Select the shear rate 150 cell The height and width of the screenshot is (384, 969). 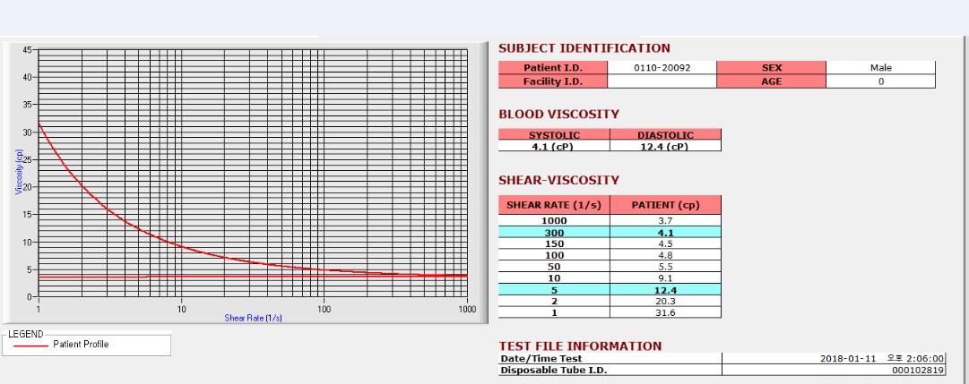(x=554, y=243)
